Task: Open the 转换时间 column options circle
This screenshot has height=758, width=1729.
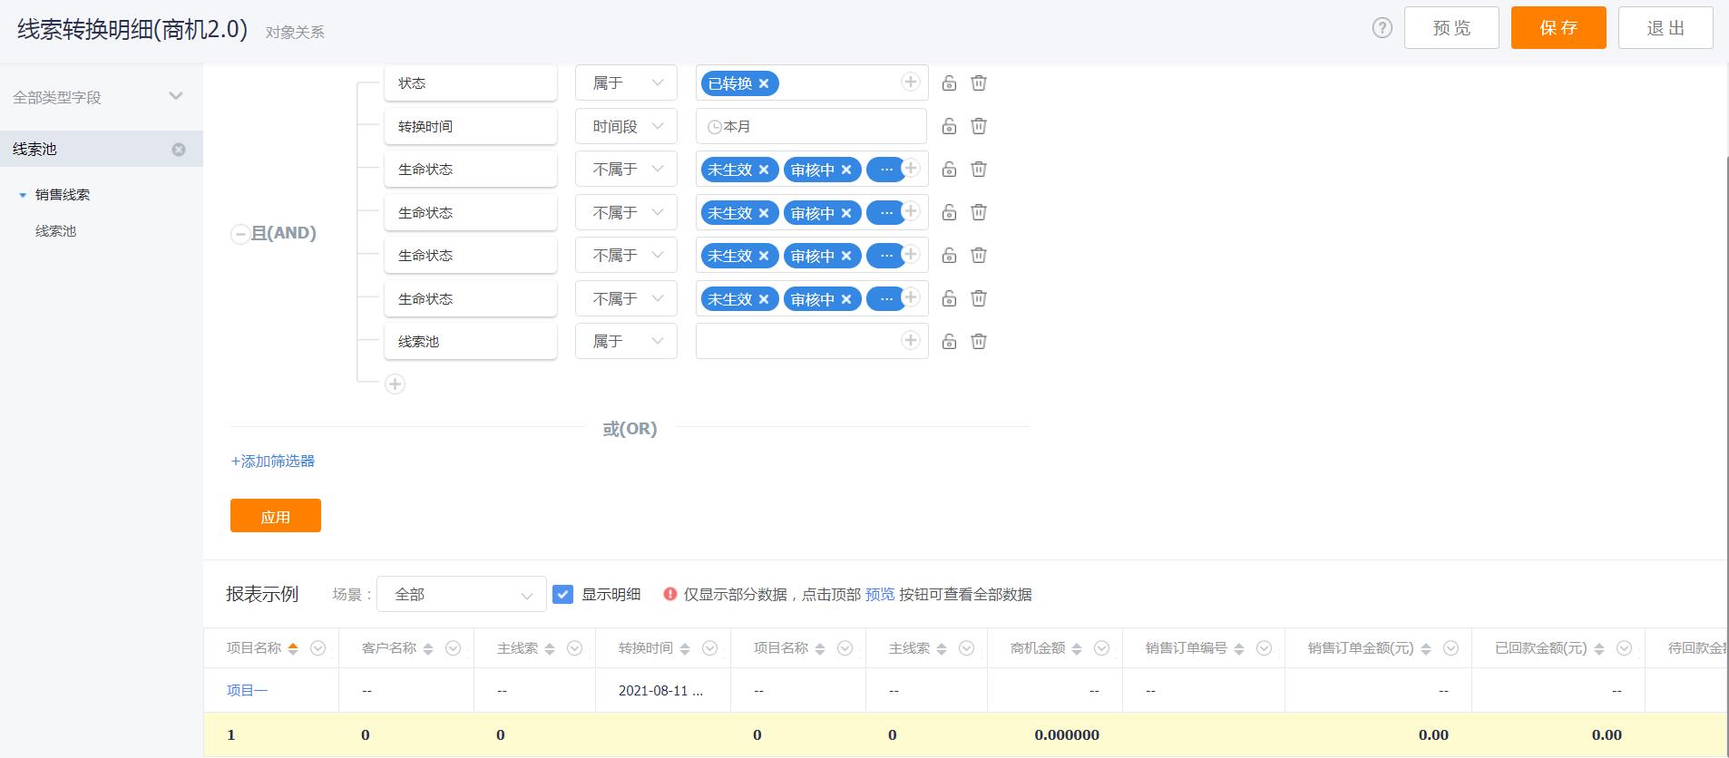Action: [x=709, y=647]
